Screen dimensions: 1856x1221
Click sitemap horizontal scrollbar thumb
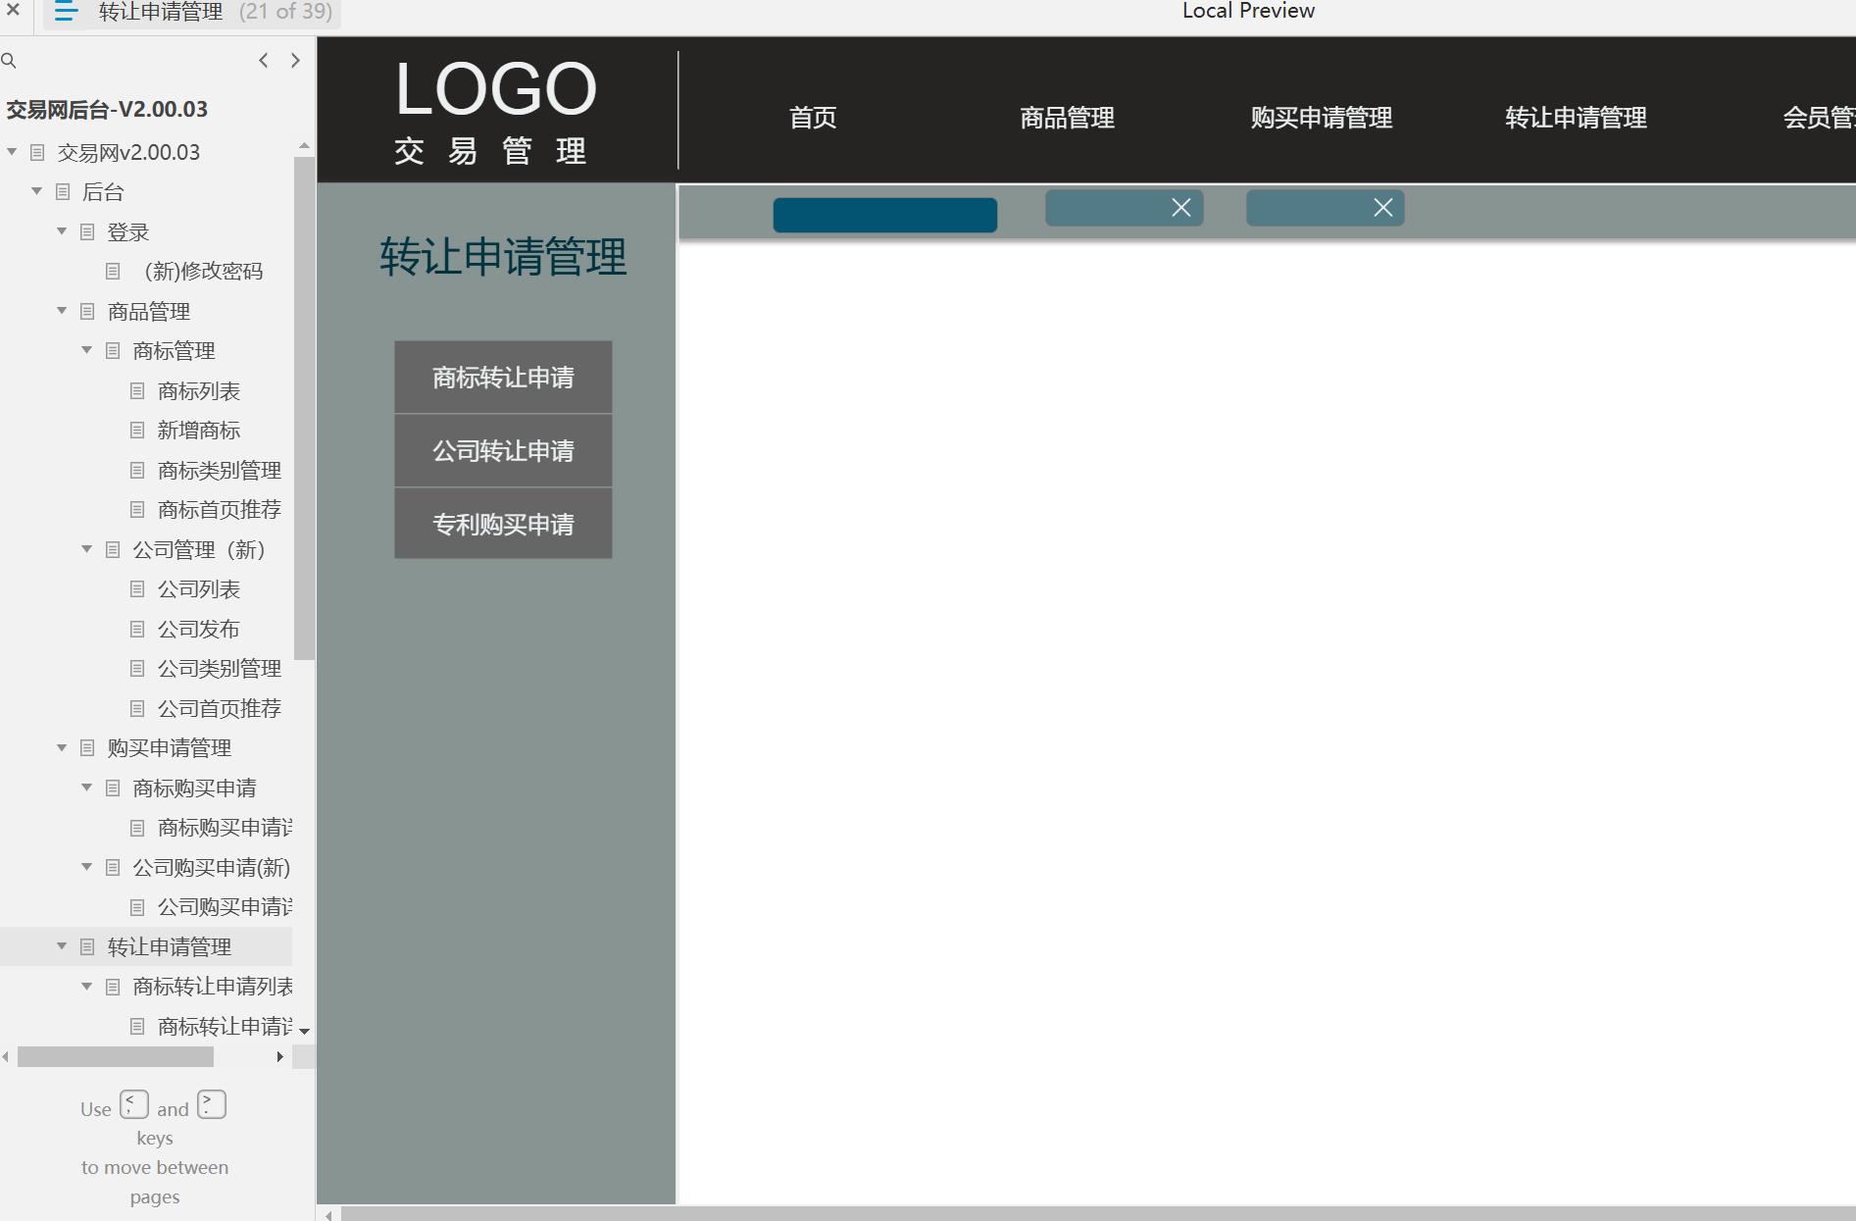(x=116, y=1056)
